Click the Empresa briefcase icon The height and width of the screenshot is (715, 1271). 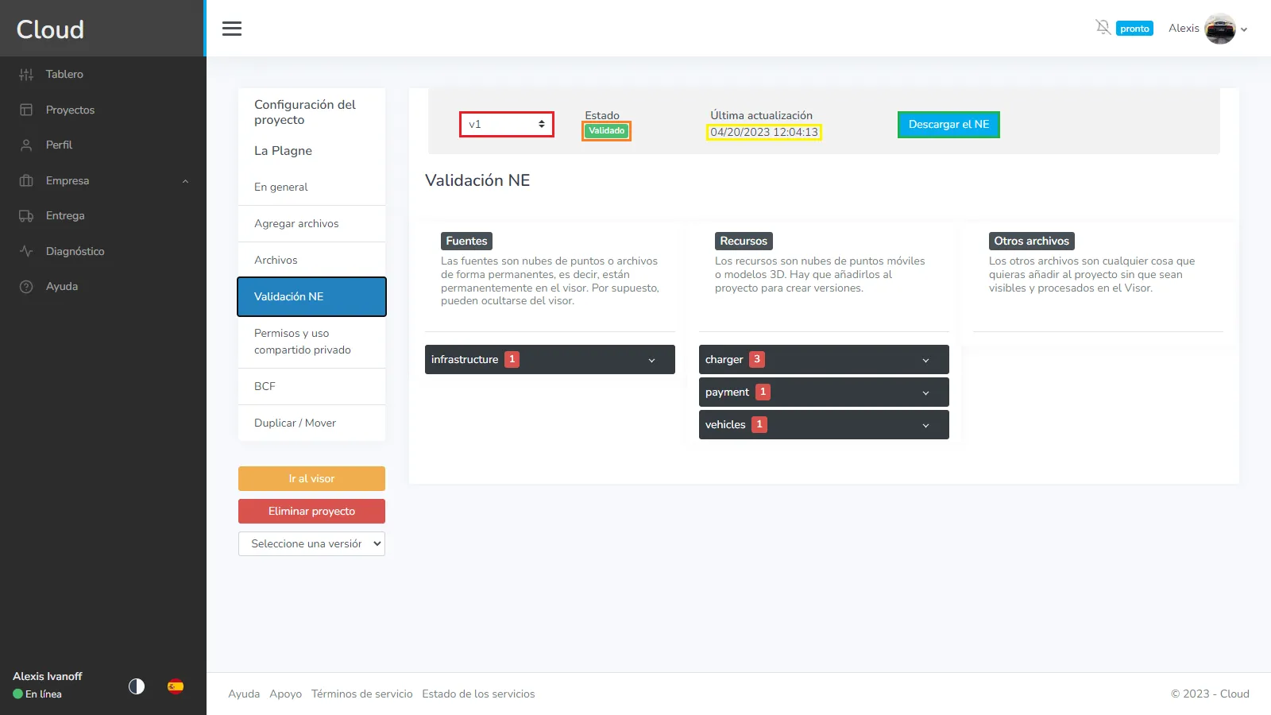(x=26, y=180)
